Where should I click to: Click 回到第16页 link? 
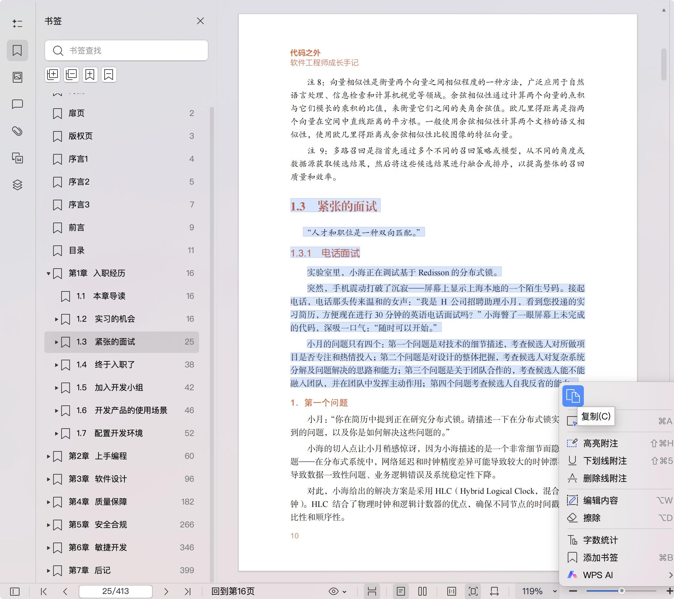(x=233, y=591)
